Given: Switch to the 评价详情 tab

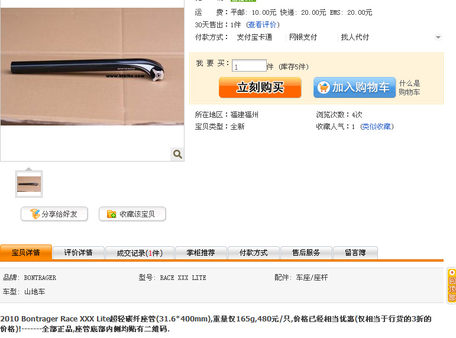Looking at the screenshot, I should pyautogui.click(x=79, y=253).
